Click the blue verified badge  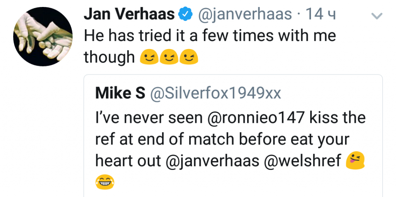tap(185, 15)
